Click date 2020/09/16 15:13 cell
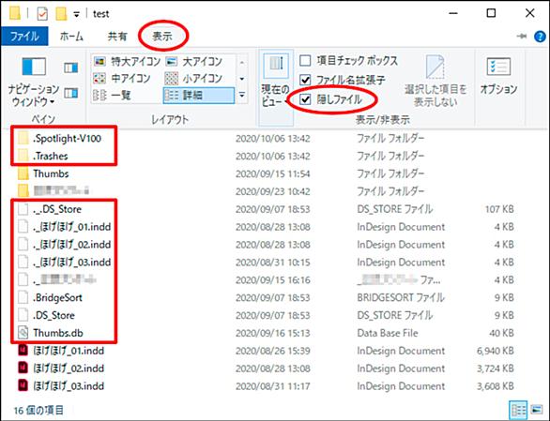The width and height of the screenshot is (550, 421). [273, 333]
